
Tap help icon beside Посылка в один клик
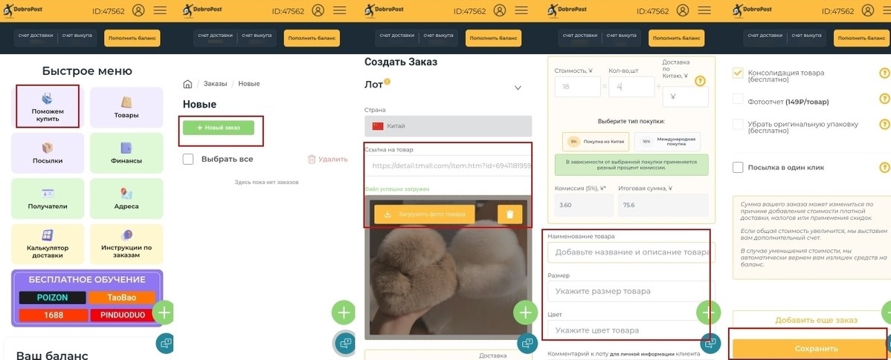pyautogui.click(x=884, y=167)
